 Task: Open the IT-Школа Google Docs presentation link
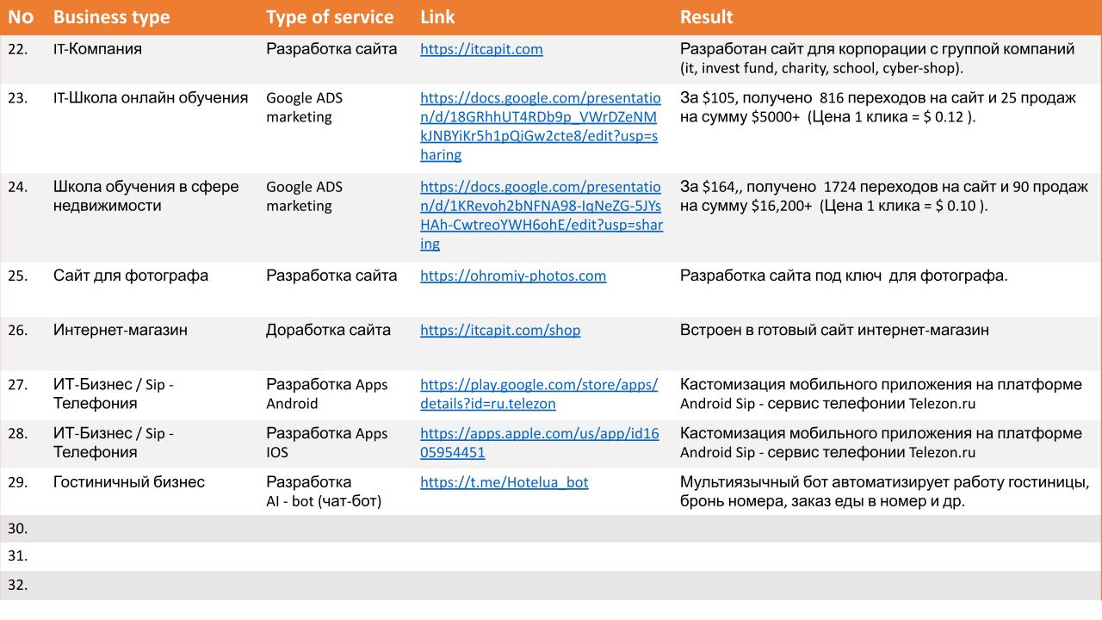coord(541,127)
